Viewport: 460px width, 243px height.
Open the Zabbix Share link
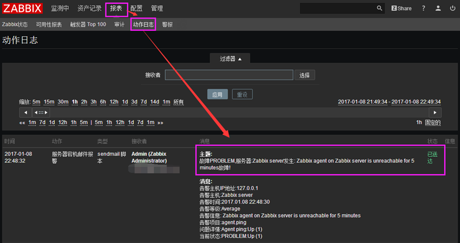(402, 9)
